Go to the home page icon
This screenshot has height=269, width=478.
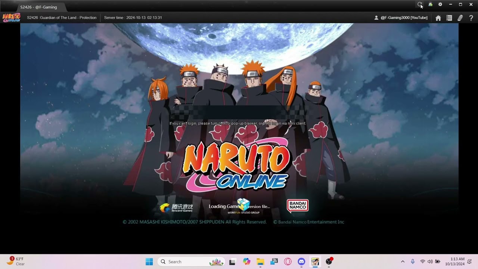pyautogui.click(x=438, y=18)
